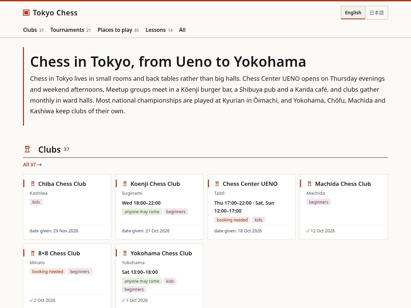
Task: Click 'Minato' location on 8×8 card
Action: 37,263
